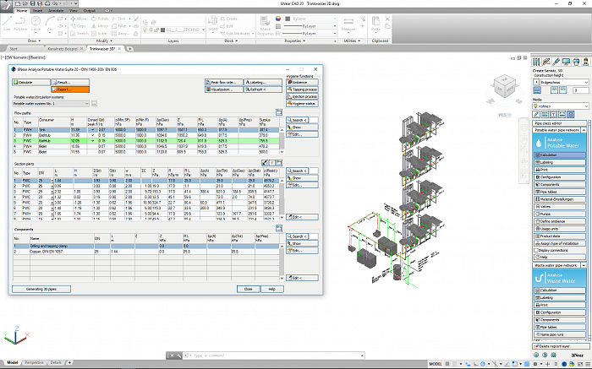Click the gray layer color swatch in Layers
Screen dimensions: 592x369
tap(162, 30)
